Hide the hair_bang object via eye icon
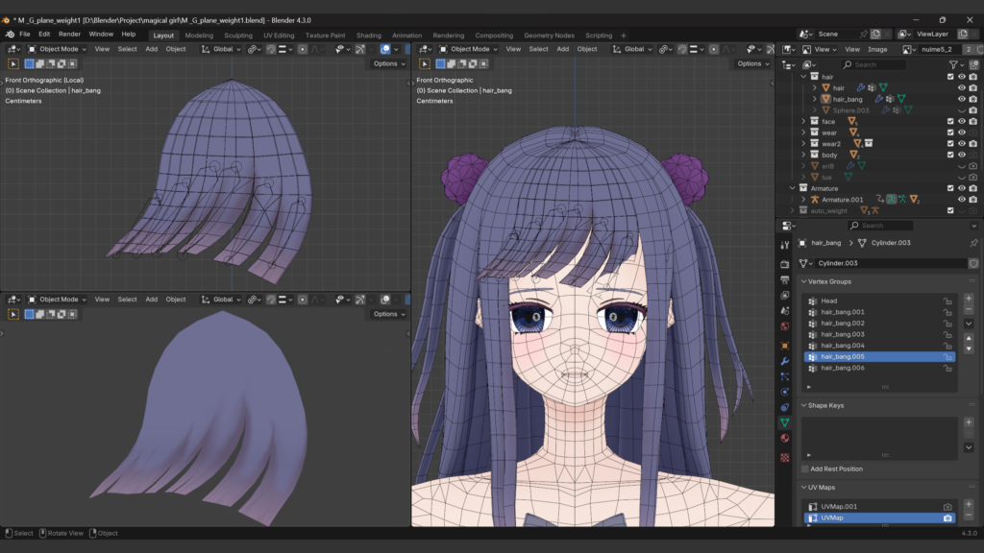The height and width of the screenshot is (553, 984). click(961, 99)
